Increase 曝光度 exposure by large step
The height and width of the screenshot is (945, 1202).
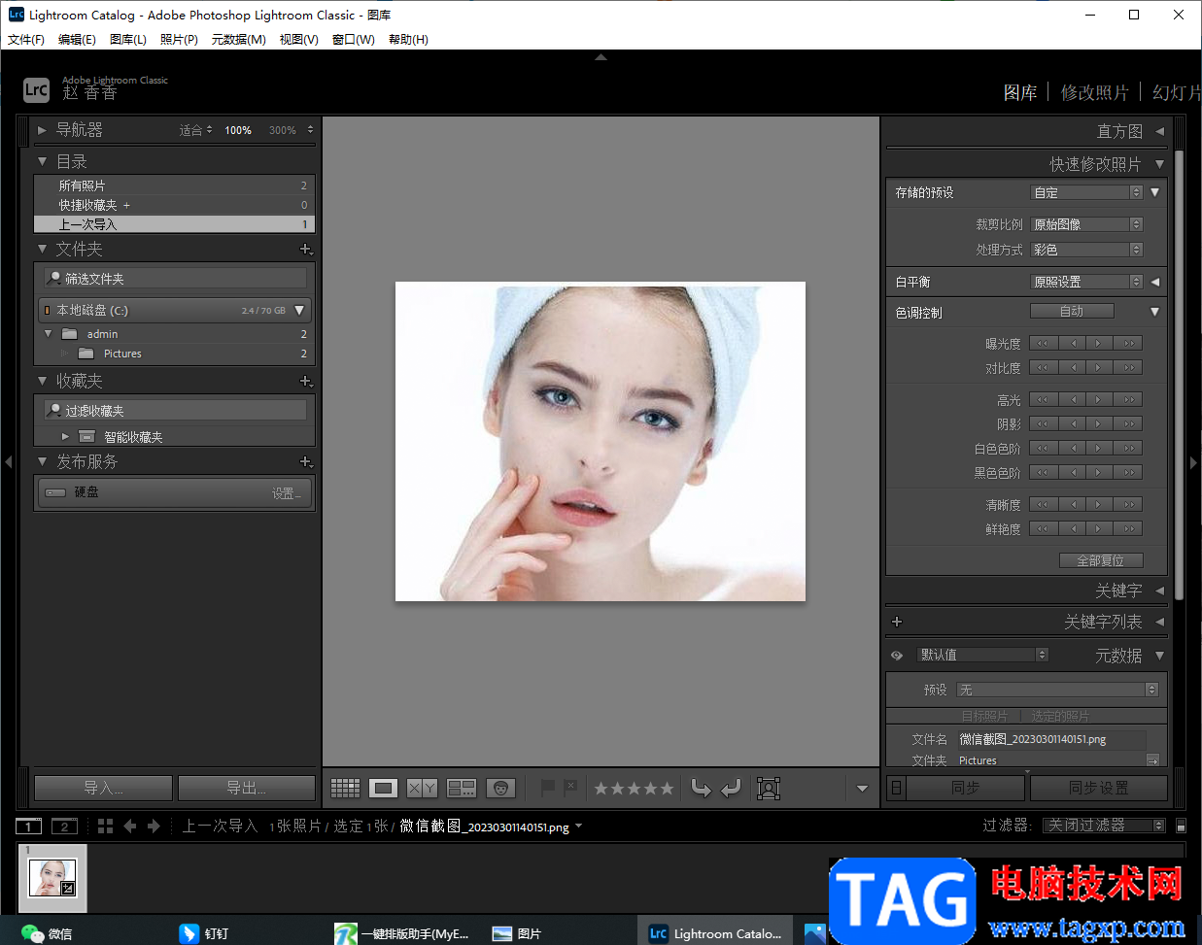click(1128, 343)
